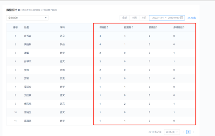Click info icon beside 数据统计 title

point(19,10)
